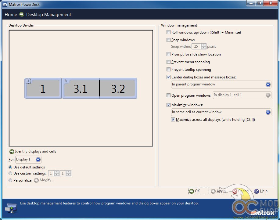
Task: Select the Personalize radio button
Action: [x=10, y=180]
